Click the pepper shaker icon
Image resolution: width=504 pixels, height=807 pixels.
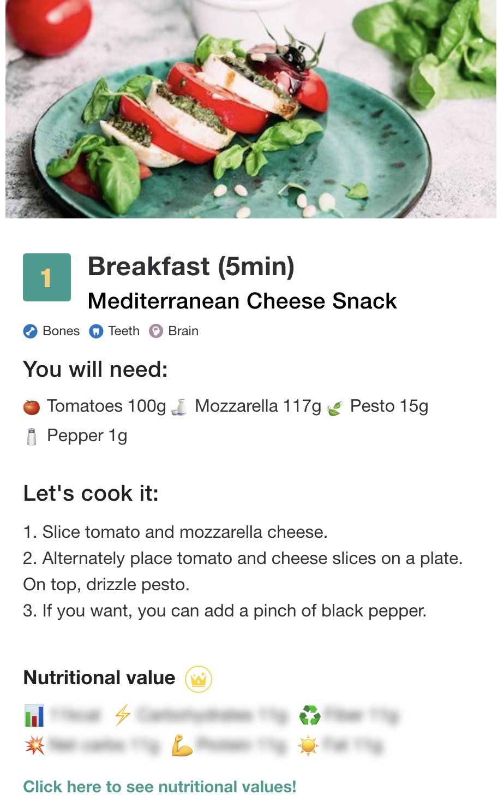coord(32,437)
